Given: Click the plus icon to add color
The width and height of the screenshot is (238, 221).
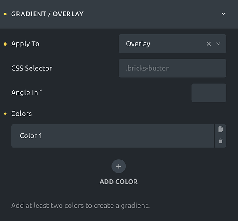Looking at the screenshot, I should tap(119, 166).
